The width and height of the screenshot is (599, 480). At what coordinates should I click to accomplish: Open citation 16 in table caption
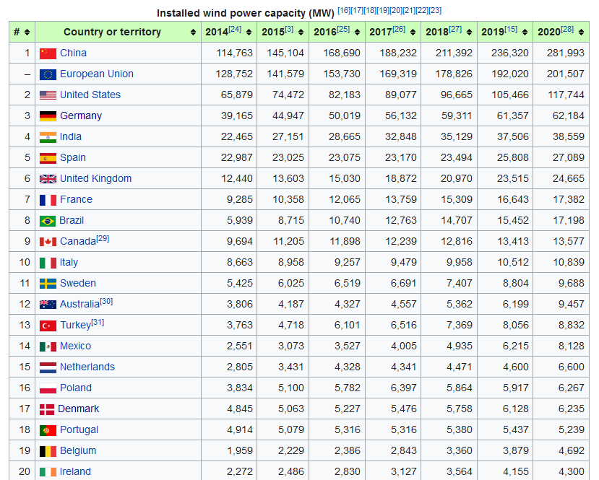tap(344, 11)
